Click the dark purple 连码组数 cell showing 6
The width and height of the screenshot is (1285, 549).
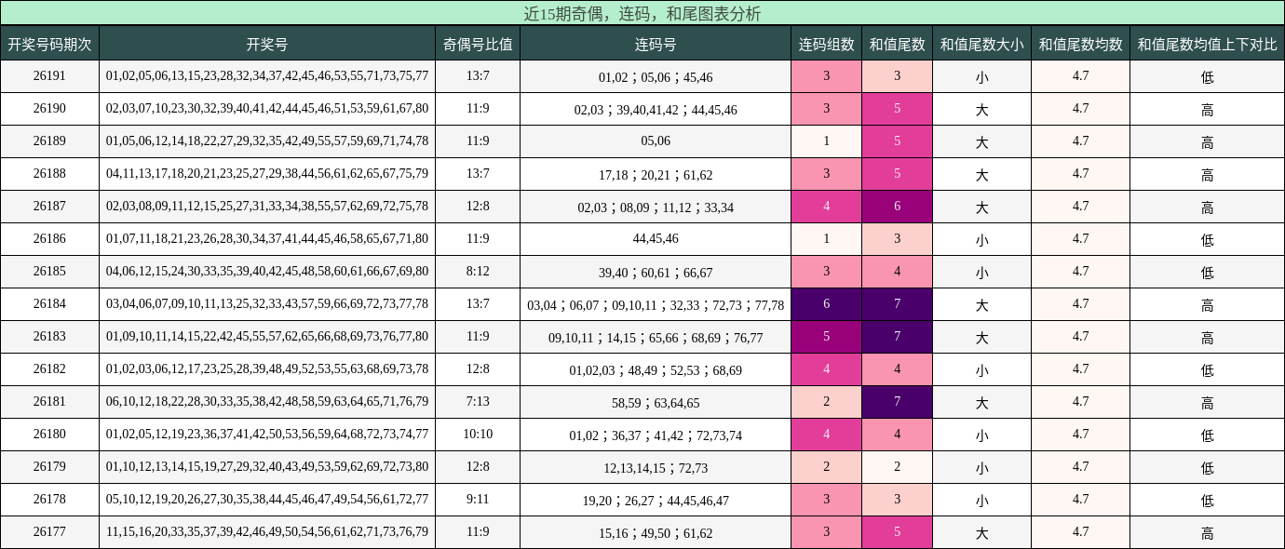[x=827, y=304]
